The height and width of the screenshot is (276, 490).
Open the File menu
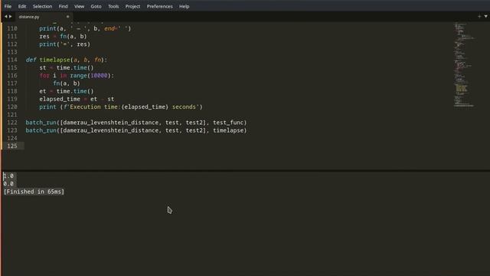(8, 6)
